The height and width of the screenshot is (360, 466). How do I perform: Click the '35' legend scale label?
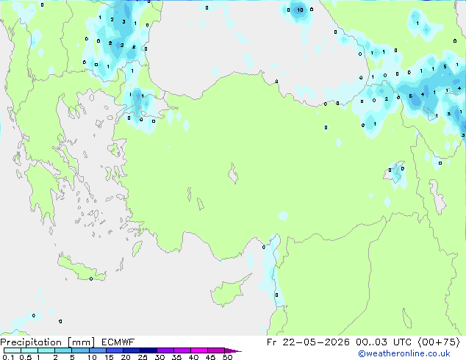click(176, 357)
